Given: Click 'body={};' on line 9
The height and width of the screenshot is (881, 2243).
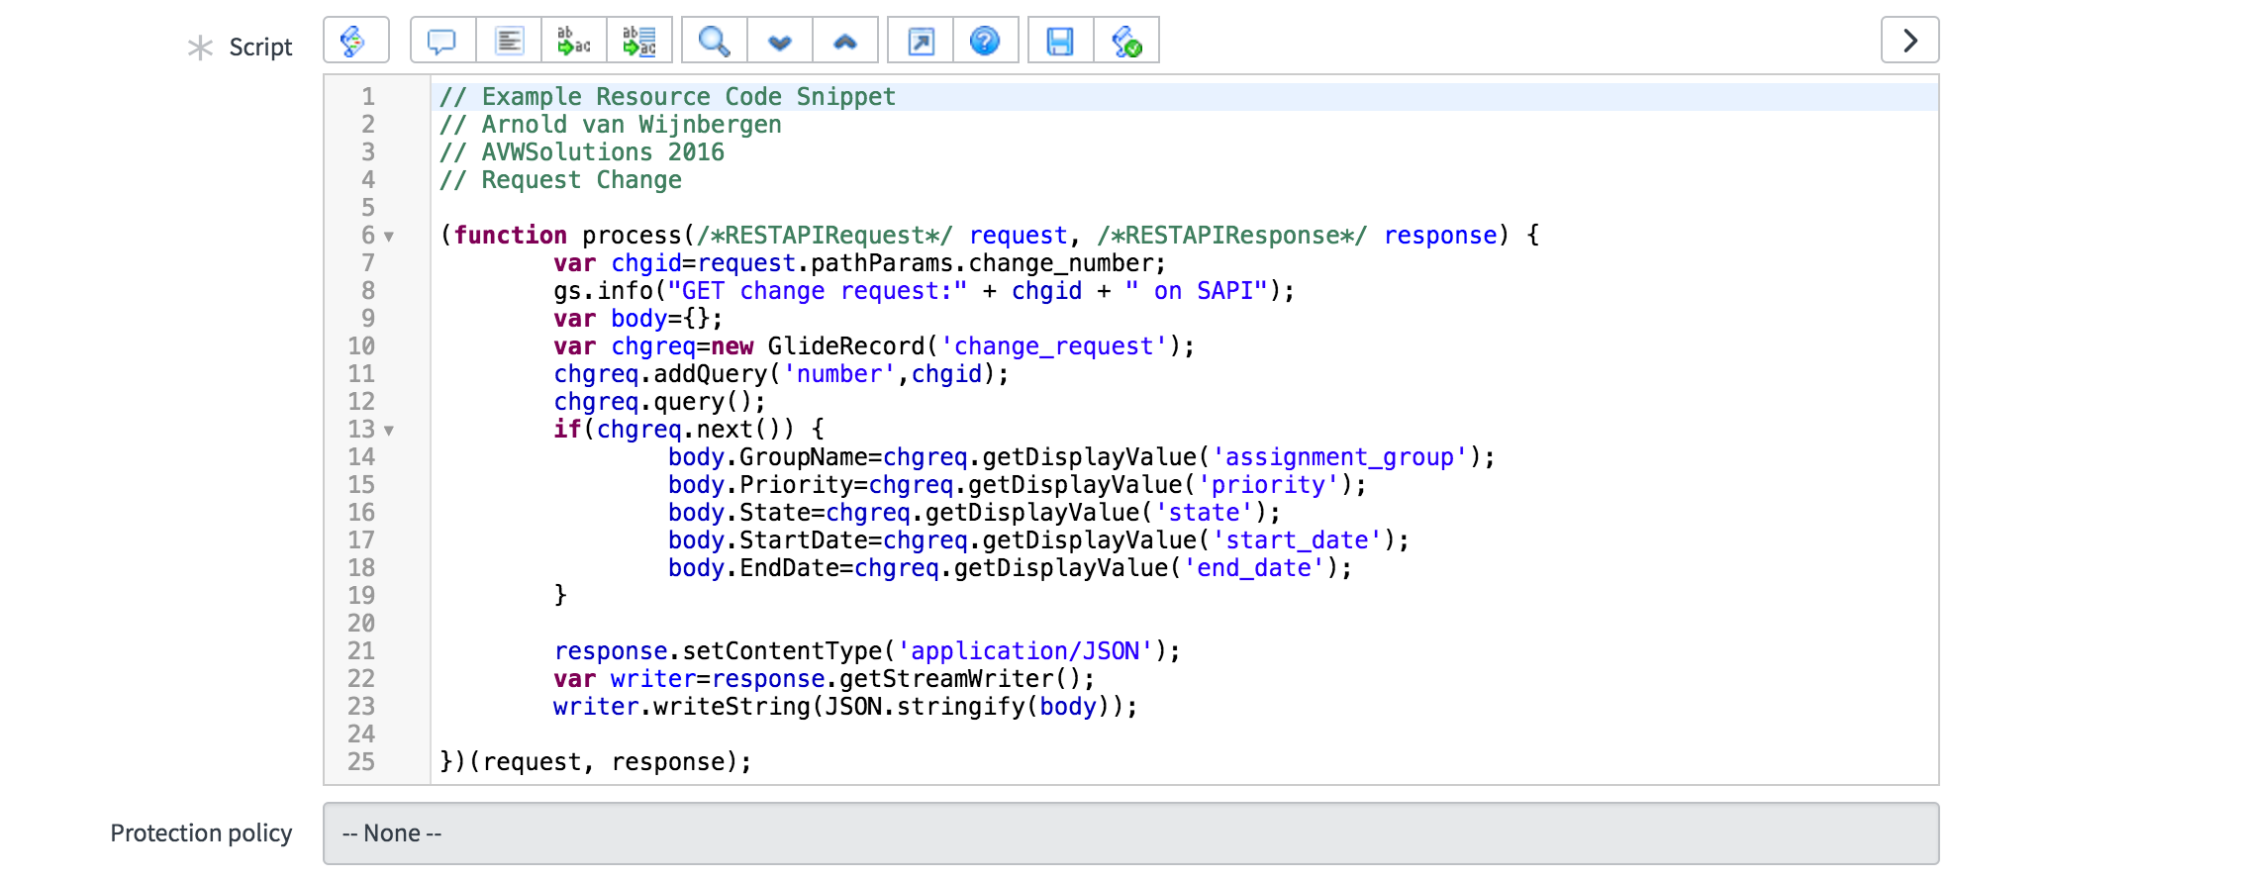Looking at the screenshot, I should click(667, 318).
